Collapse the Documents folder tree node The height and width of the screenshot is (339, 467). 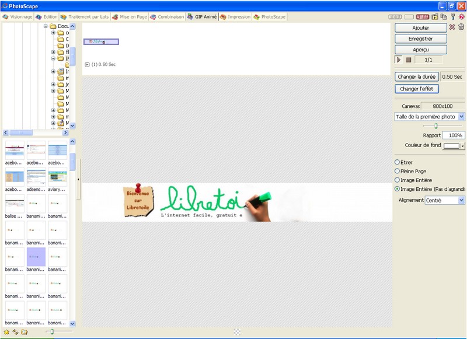pyautogui.click(x=46, y=26)
